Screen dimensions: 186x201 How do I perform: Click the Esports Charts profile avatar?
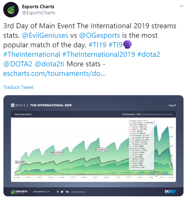[11, 10]
